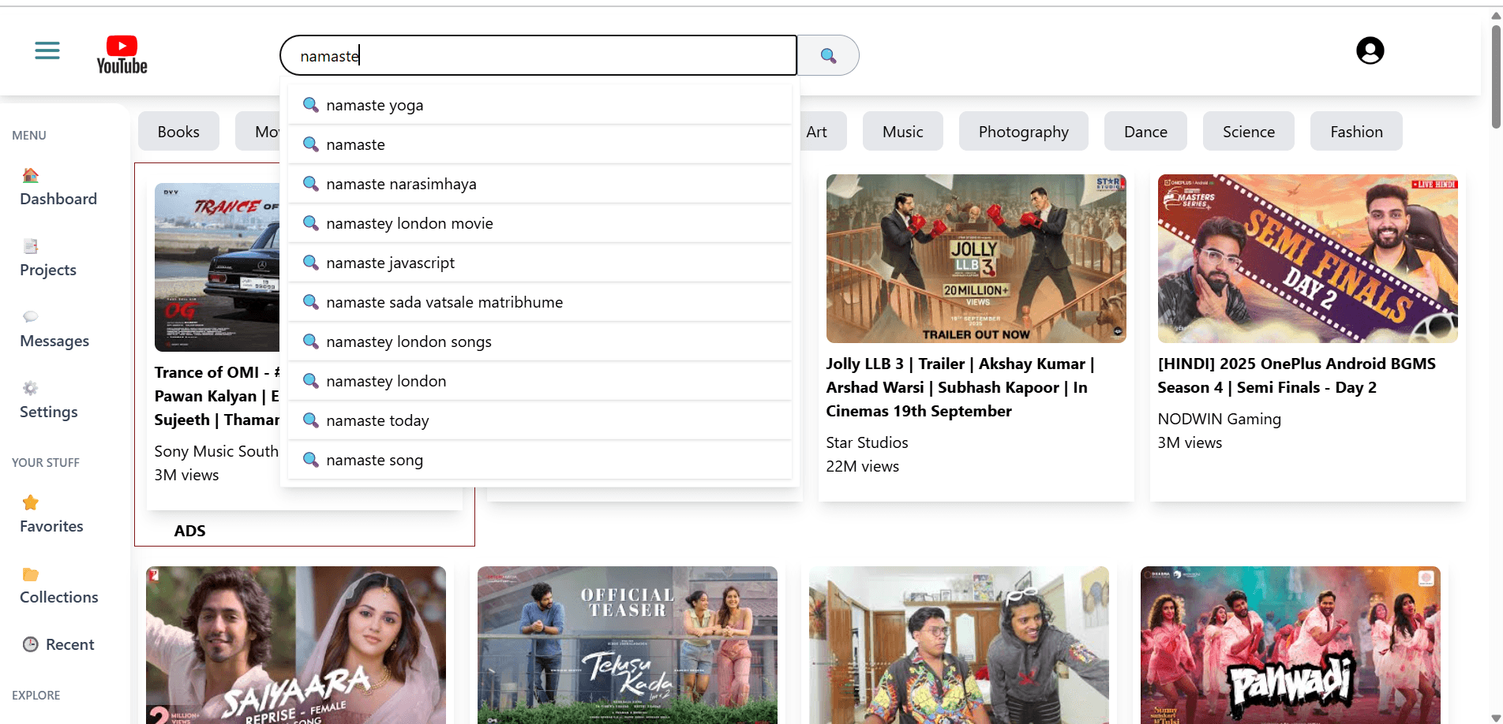Click the Recent clock icon

tap(30, 644)
